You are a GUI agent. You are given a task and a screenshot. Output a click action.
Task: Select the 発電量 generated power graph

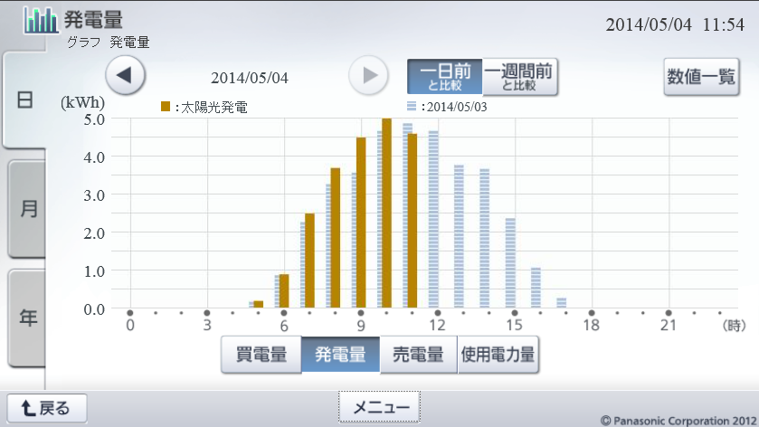(x=340, y=356)
